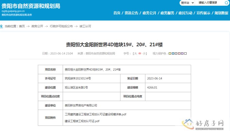The image size is (230, 131).
Task: Open the 搜本站 search scope dropdown
Action: (x=187, y=3)
